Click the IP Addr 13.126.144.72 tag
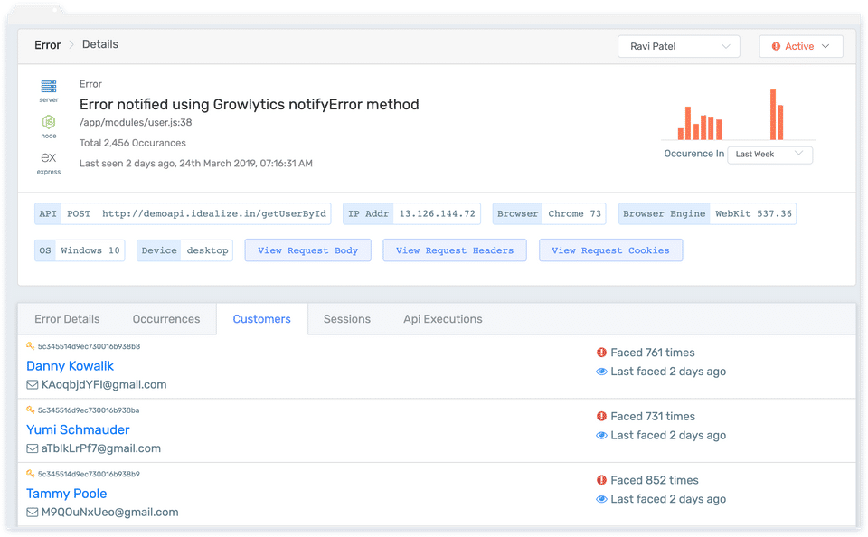The width and height of the screenshot is (868, 537). (x=412, y=213)
